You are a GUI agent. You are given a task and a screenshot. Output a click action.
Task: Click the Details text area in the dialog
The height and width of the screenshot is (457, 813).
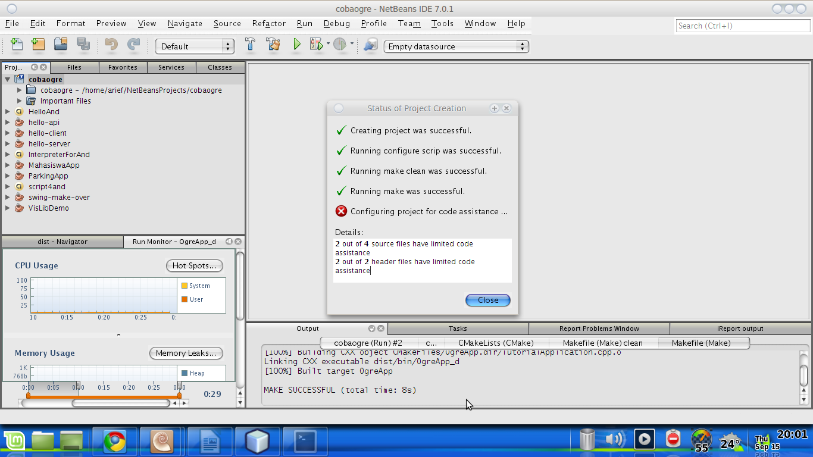(x=423, y=261)
